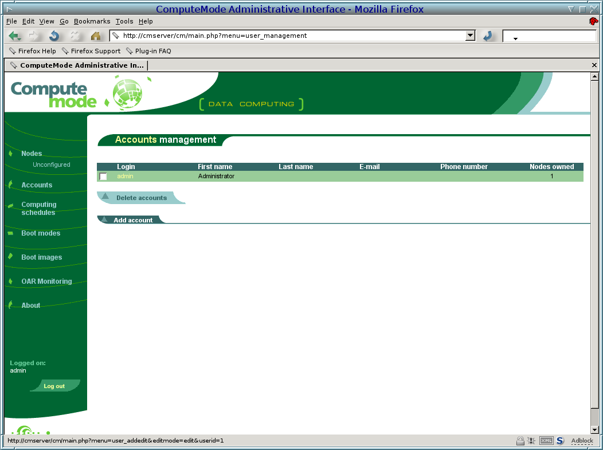Click the ComputeMode globe logo

(x=128, y=93)
